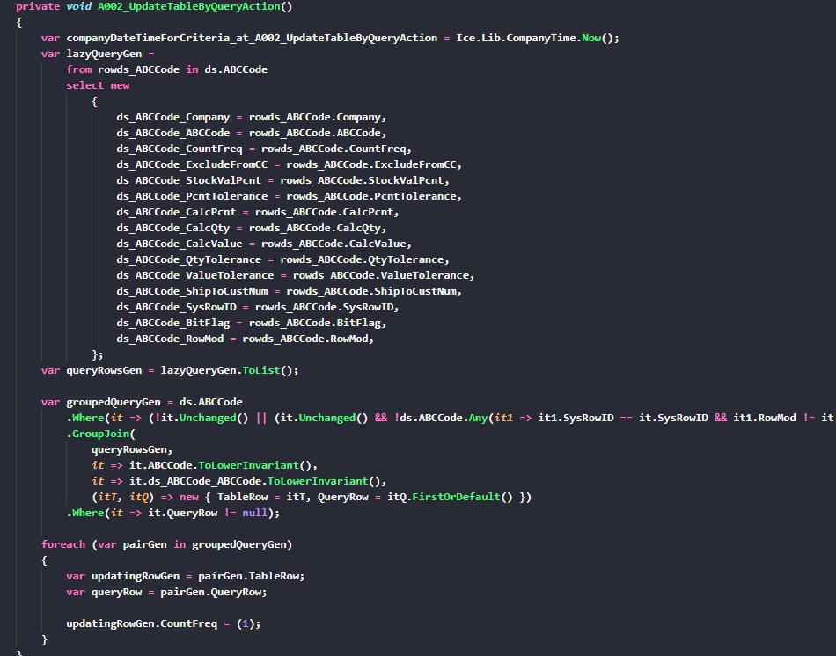
Task: Click the line 'ds_ABCCode_ABCCode = rowds_ABCCode.ABCCode,'
Action: pos(251,133)
